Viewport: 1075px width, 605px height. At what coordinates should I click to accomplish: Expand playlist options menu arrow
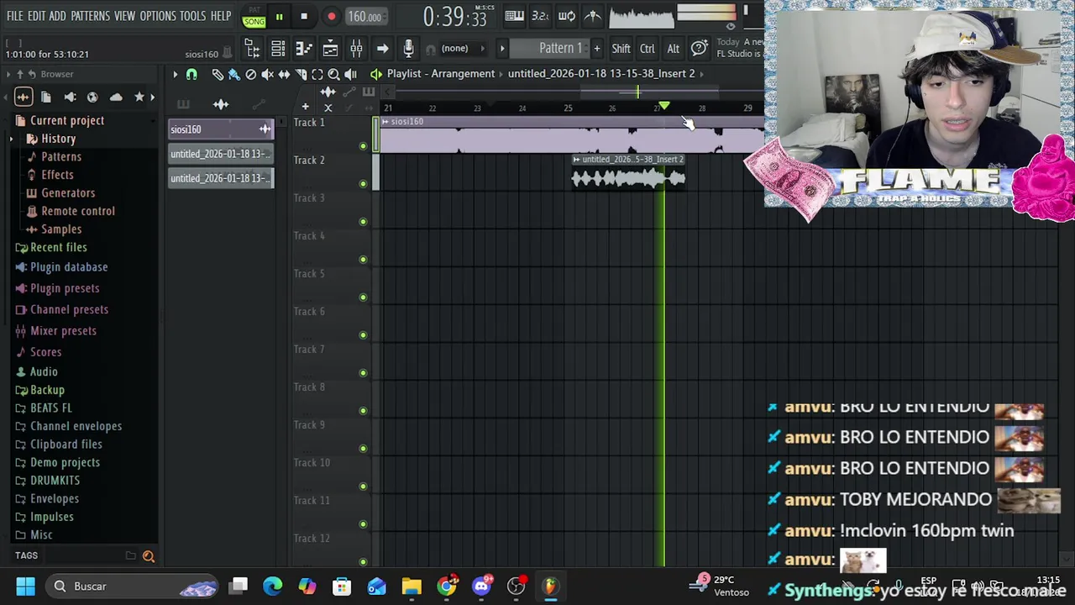coord(176,75)
